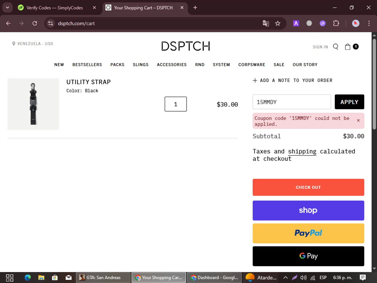
Task: Translate this page icon
Action: (266, 23)
